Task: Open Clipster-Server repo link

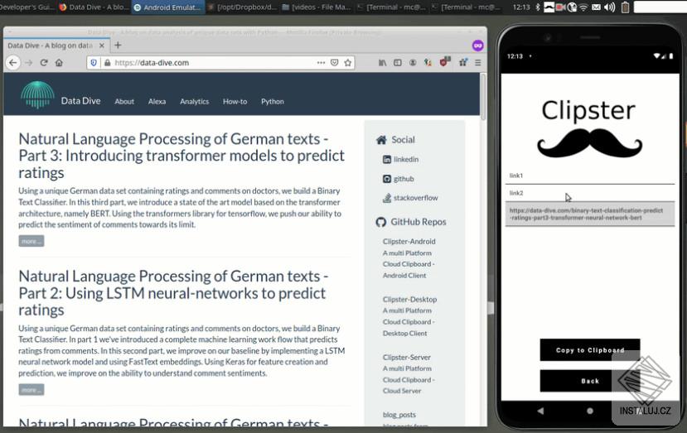Action: pyautogui.click(x=407, y=358)
